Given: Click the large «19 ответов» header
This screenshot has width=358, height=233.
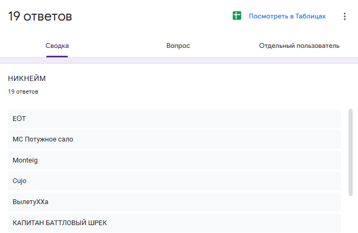Looking at the screenshot, I should pyautogui.click(x=40, y=16).
